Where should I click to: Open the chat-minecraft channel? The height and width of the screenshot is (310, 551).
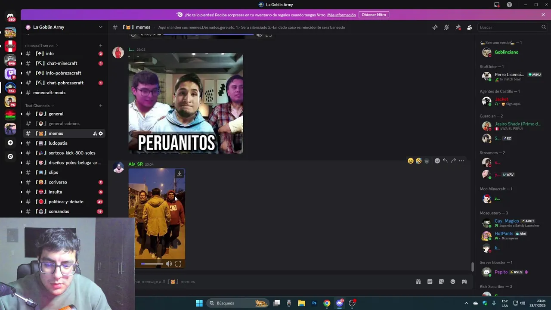coord(64,63)
